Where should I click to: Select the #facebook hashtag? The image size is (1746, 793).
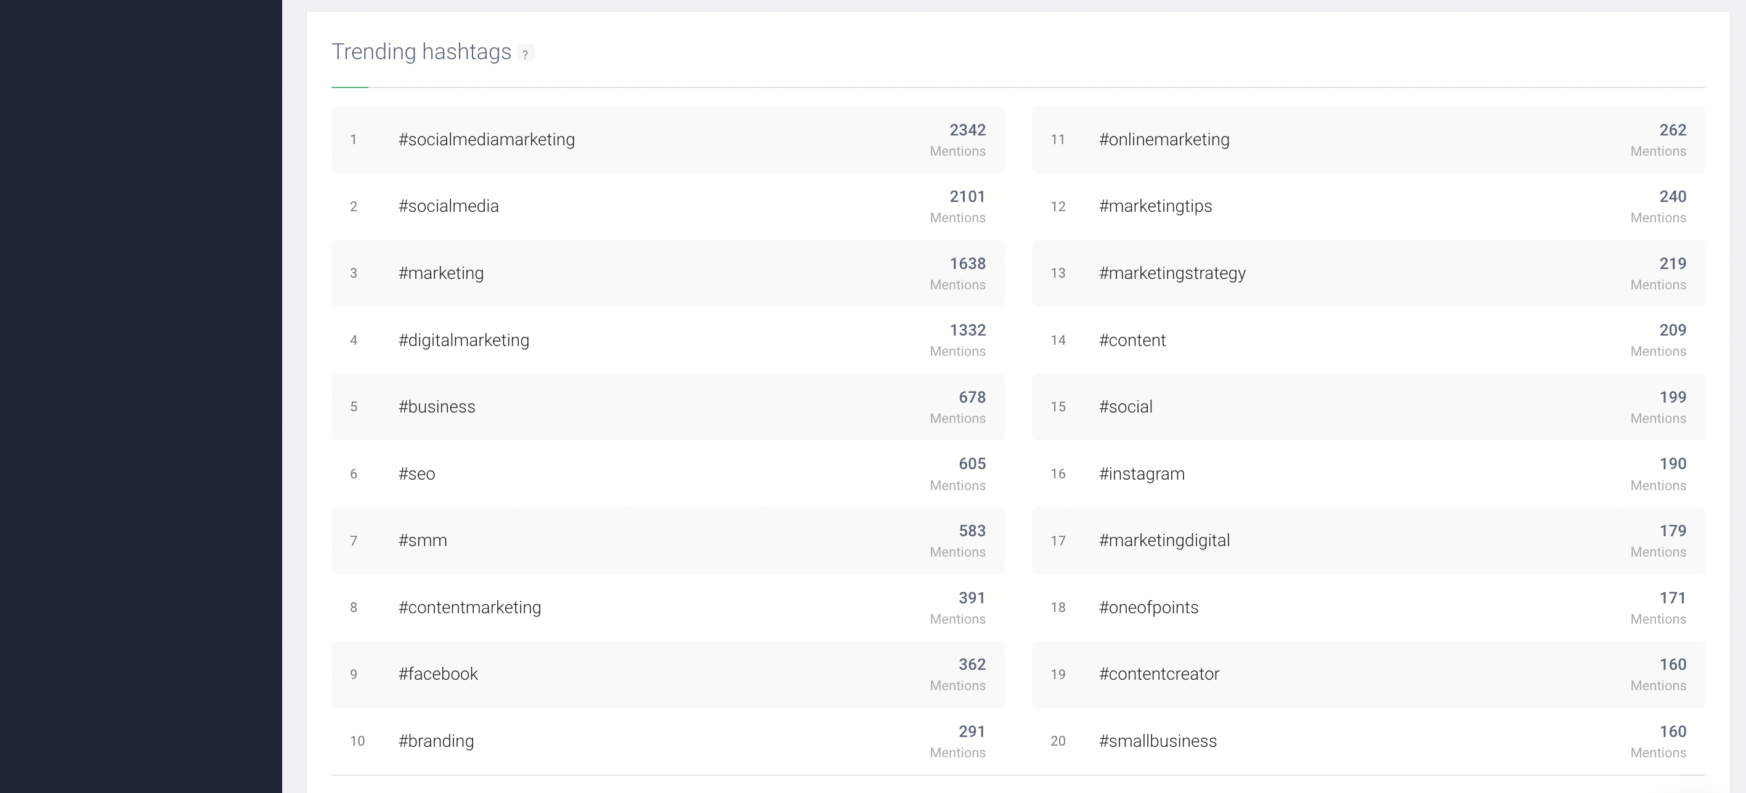[438, 675]
